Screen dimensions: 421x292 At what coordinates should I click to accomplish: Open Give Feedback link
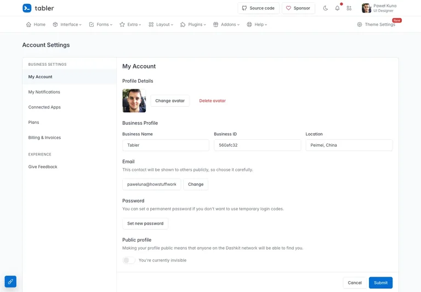(70, 167)
